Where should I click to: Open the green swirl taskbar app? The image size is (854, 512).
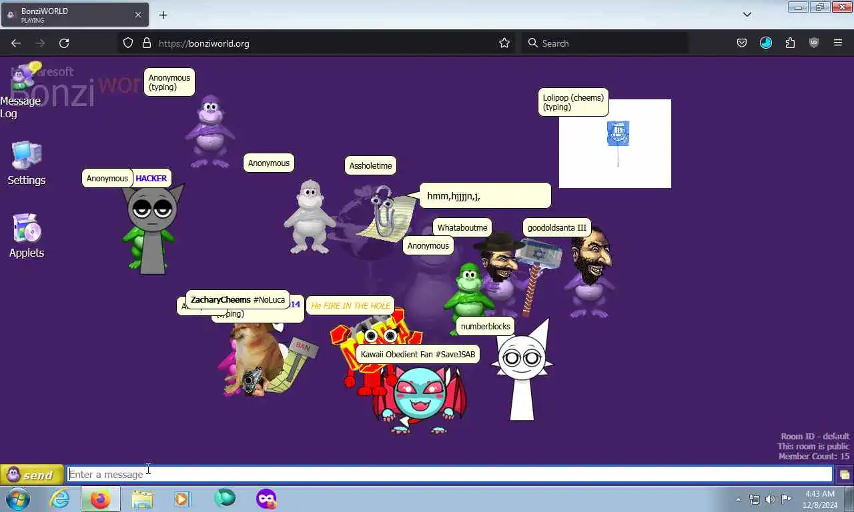[225, 499]
